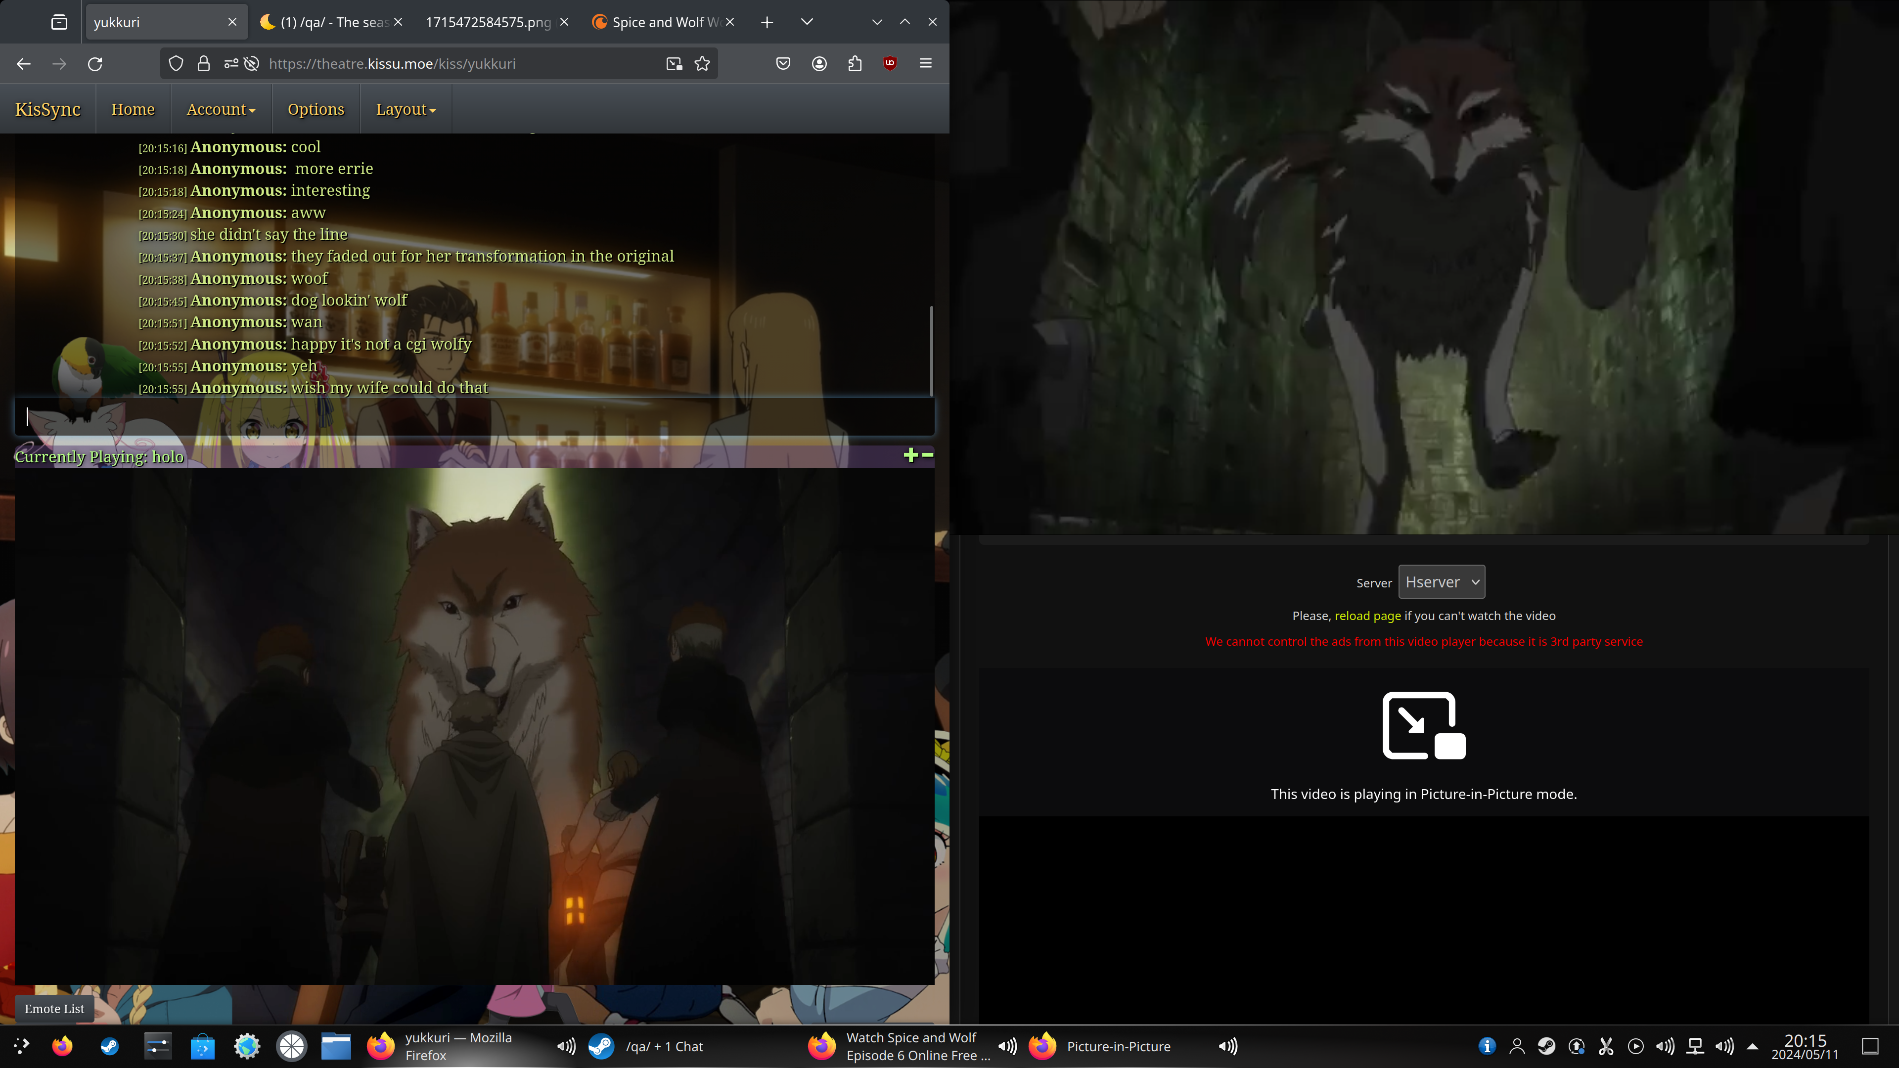Bookmark this page with the star icon

[702, 63]
